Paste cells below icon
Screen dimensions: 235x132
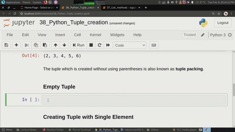click(45, 45)
